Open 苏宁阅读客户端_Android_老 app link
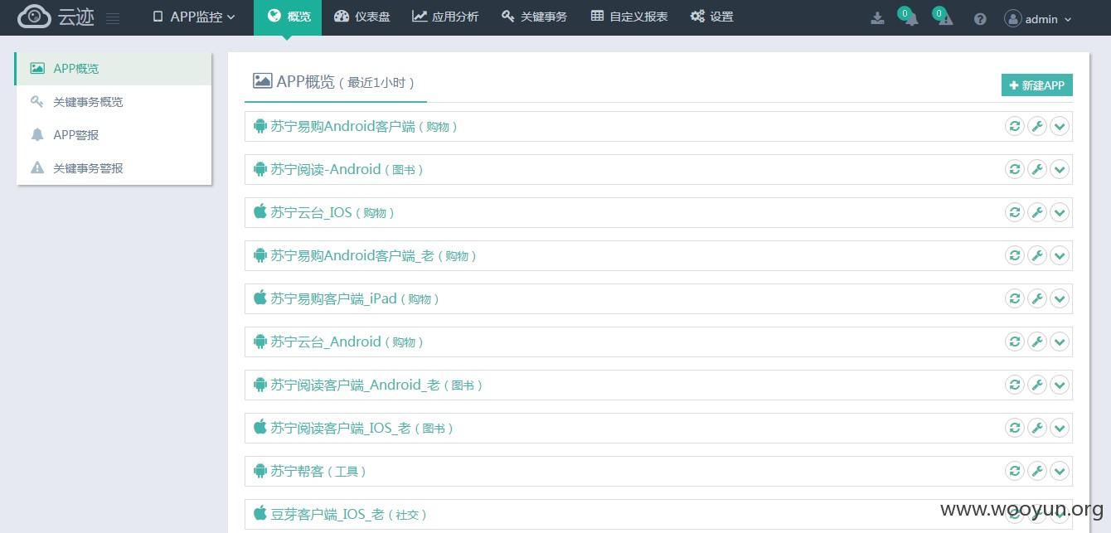Screen dimensions: 1111x533 (x=368, y=385)
